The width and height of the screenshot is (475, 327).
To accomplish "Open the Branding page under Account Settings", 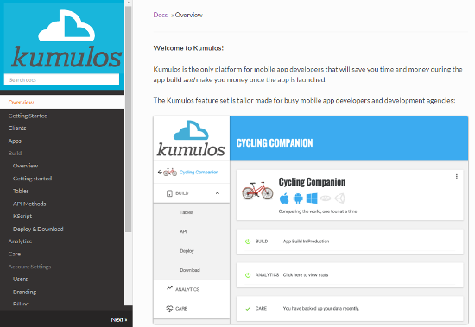I will [24, 292].
